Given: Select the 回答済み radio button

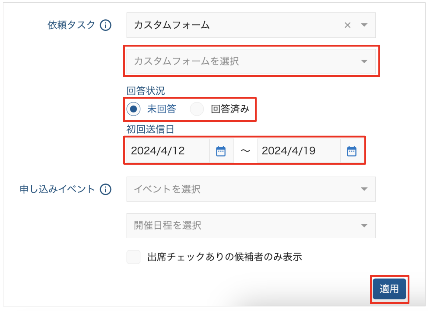Looking at the screenshot, I should pos(197,109).
